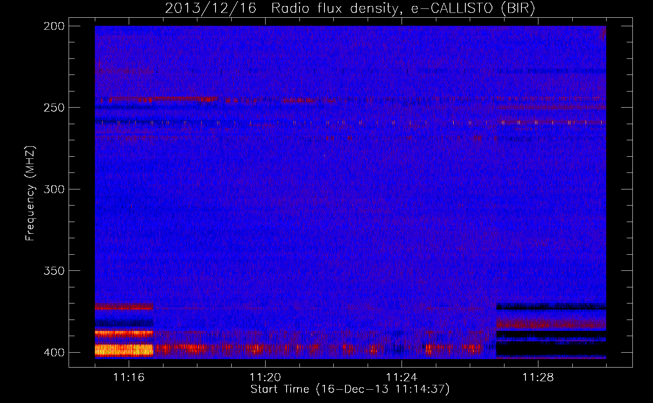Click the 400 frequency tick label
This screenshot has height=403, width=653.
coord(54,352)
